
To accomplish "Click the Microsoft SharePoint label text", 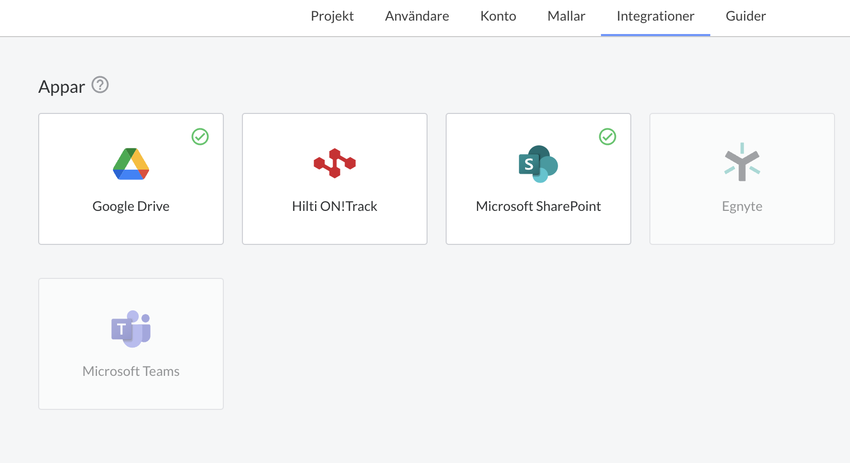I will click(538, 206).
